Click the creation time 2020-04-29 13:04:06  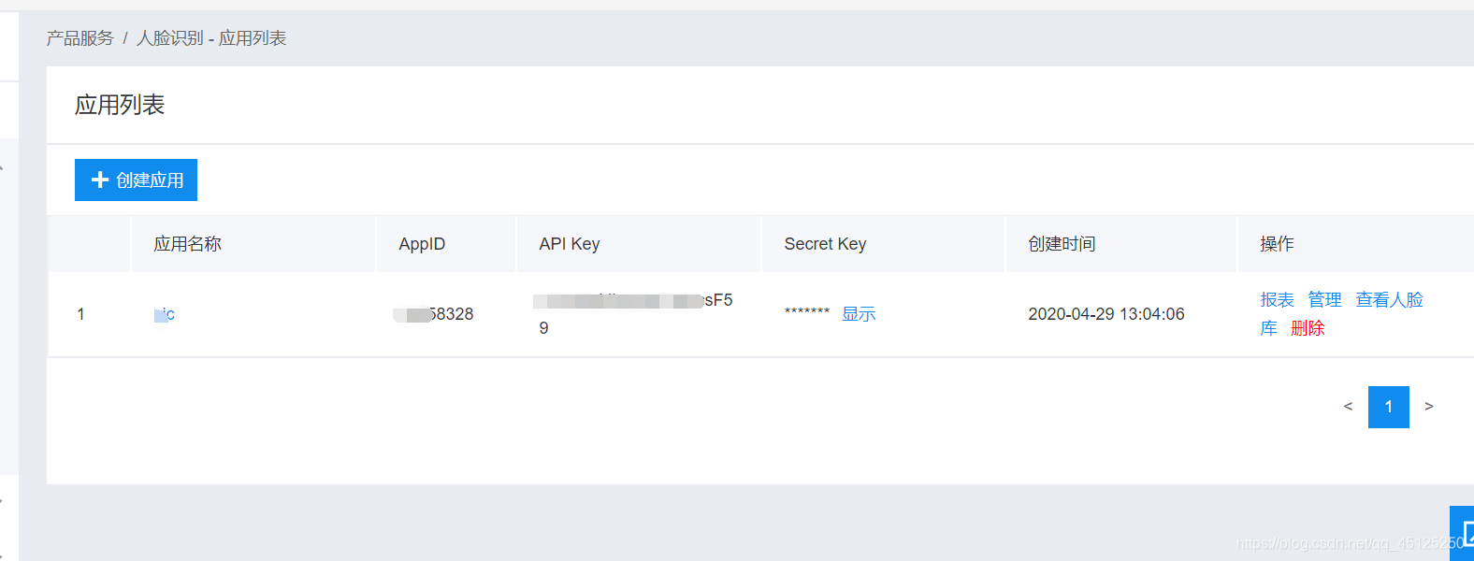pos(1105,314)
